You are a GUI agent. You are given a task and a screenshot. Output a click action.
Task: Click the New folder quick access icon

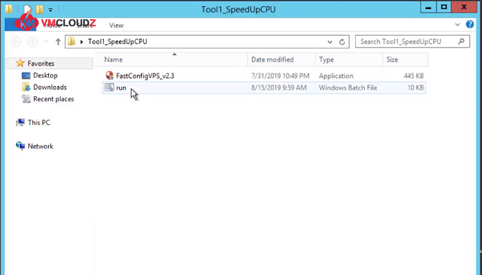[x=39, y=10]
